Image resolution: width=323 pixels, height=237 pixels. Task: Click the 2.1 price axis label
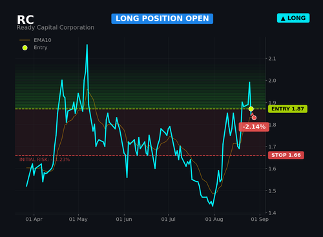click(x=272, y=59)
